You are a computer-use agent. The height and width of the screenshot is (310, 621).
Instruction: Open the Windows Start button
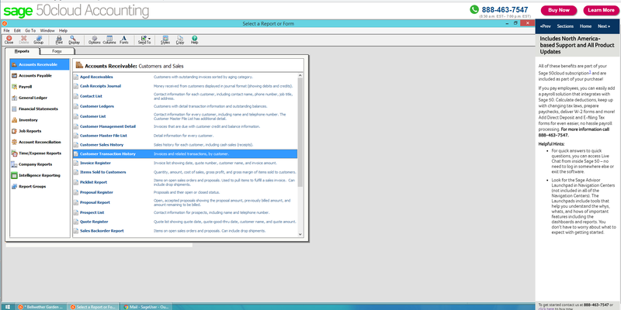pos(7,307)
